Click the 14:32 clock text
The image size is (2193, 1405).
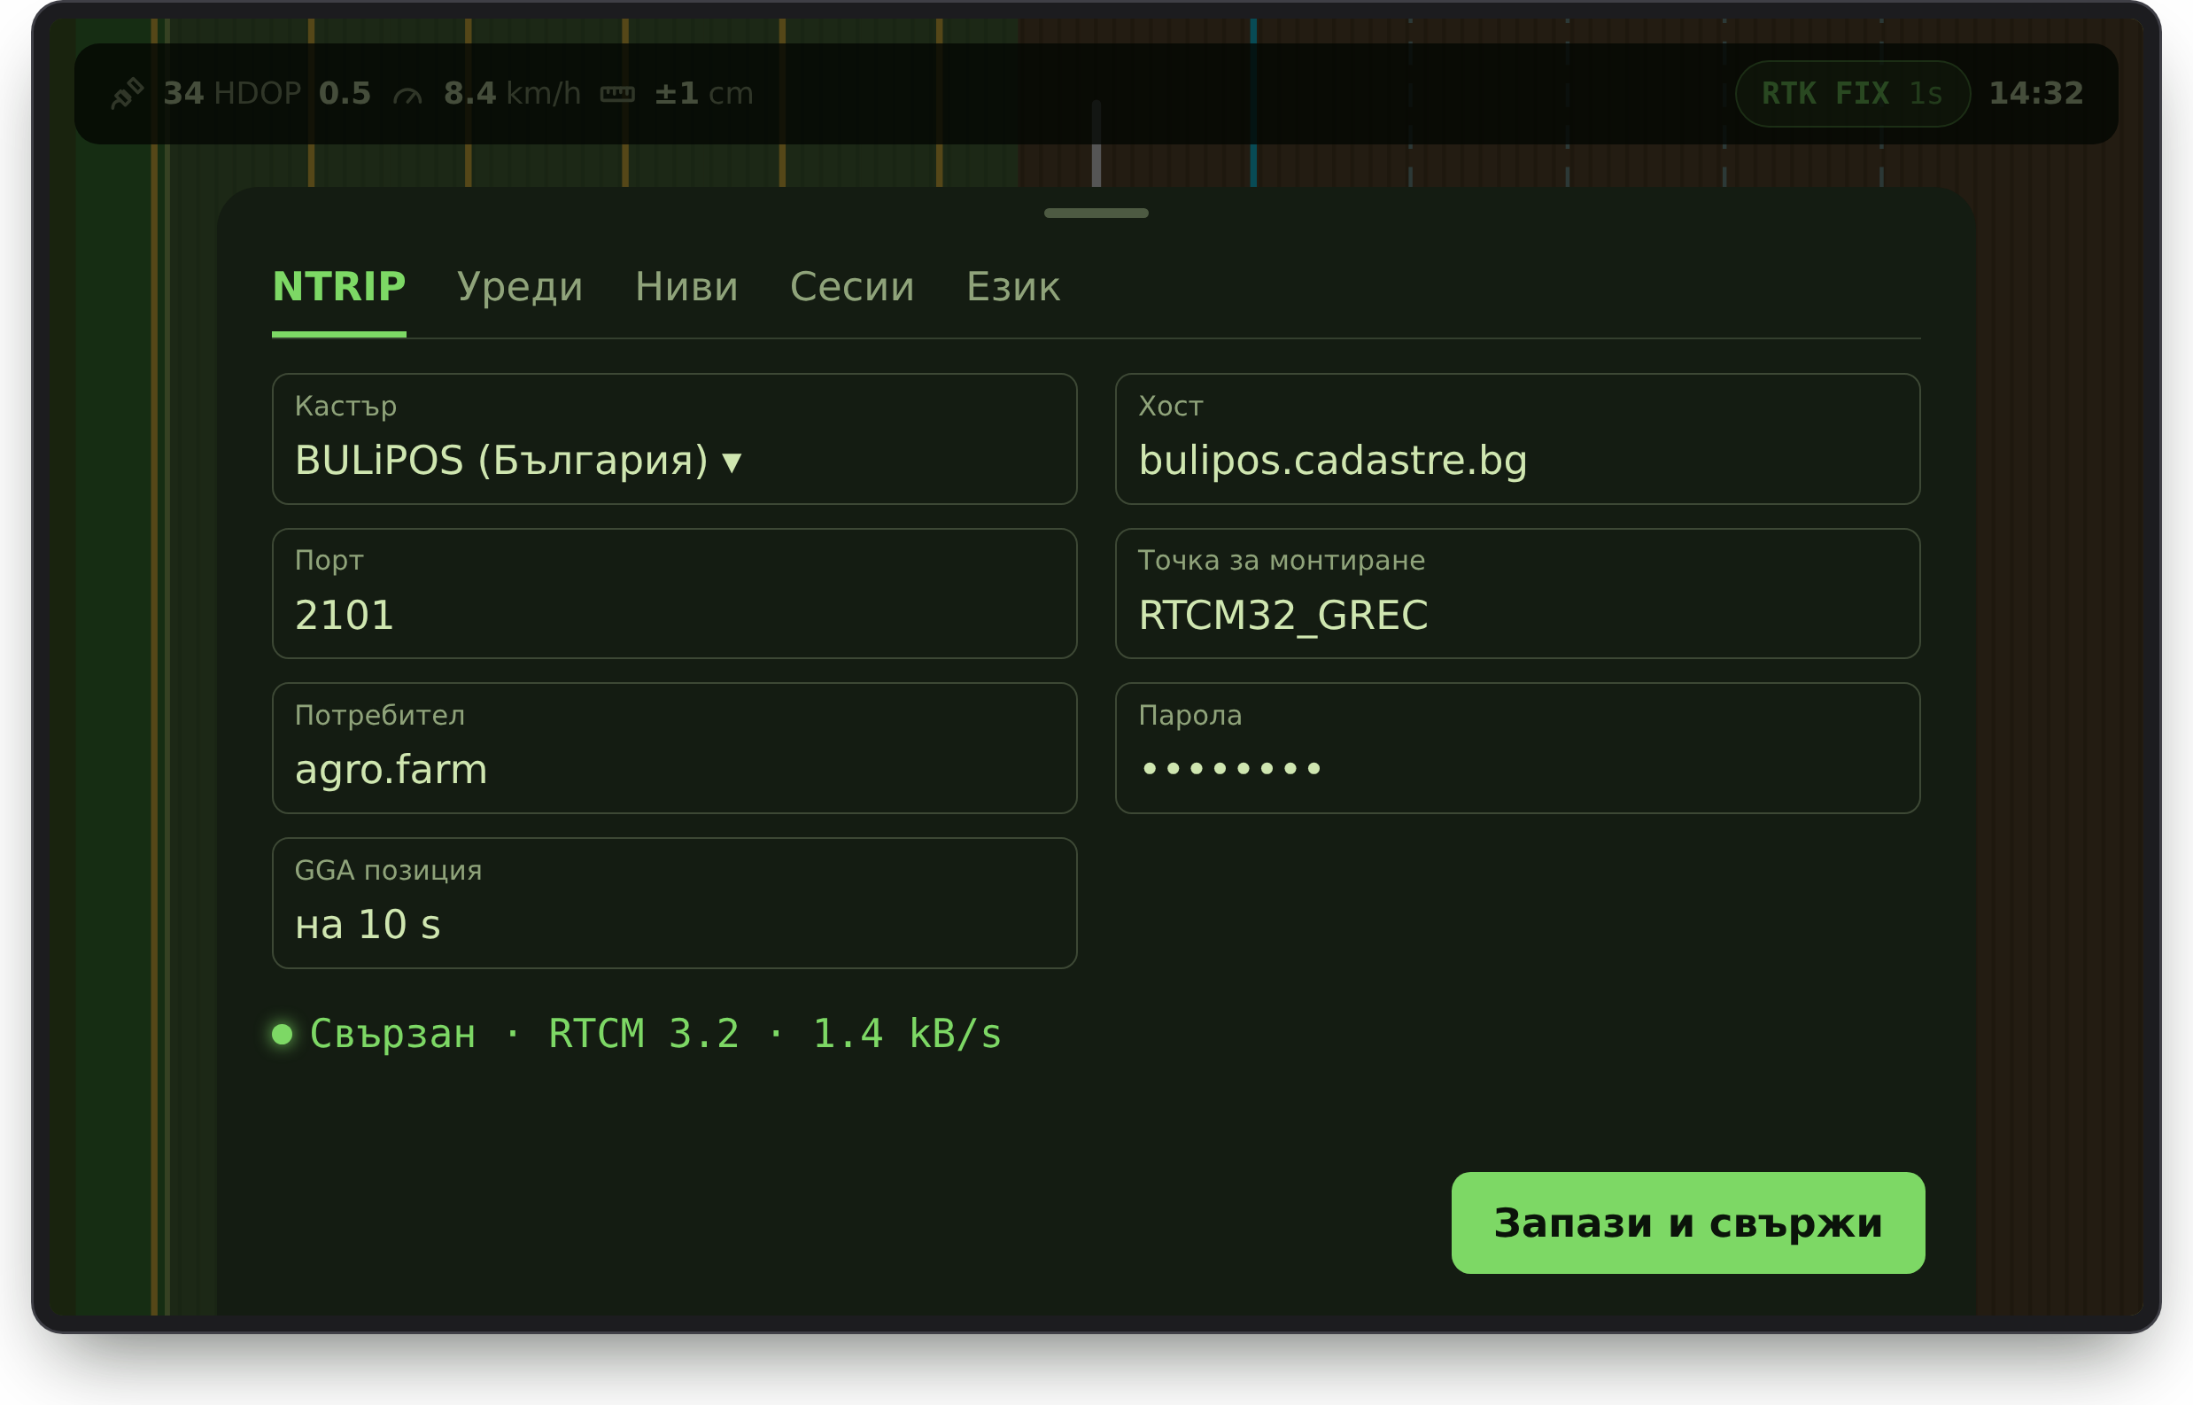pyautogui.click(x=2036, y=93)
